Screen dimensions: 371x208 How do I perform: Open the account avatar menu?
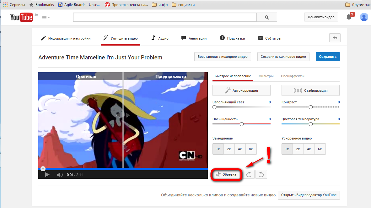click(364, 17)
